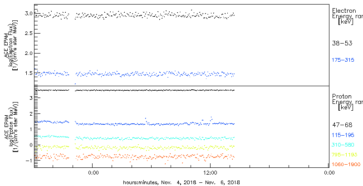This screenshot has height=186, width=363.
Task: Click the date range caption below axis
Action: click(x=181, y=182)
